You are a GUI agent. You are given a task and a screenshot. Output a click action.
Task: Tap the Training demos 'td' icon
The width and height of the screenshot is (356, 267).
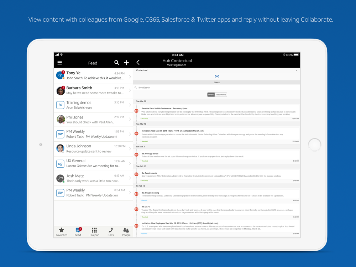60,105
